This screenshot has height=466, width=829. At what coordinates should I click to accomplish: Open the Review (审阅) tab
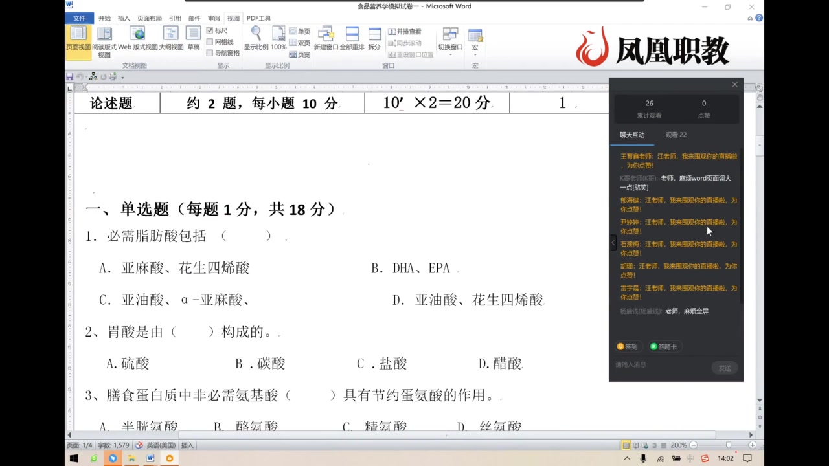click(x=214, y=18)
